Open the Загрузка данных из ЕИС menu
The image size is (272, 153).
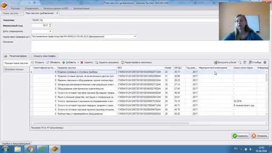[56, 8]
